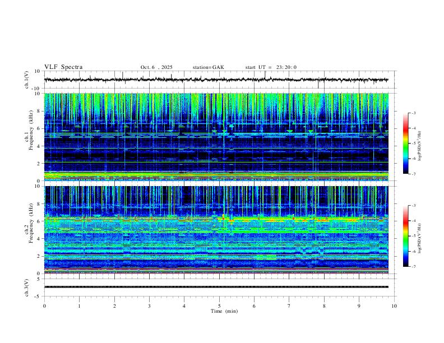Click the "Time (min)" axis label
Screen dimensions: 444x343
[x=224, y=311]
